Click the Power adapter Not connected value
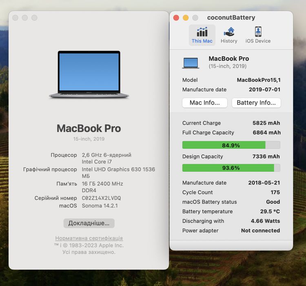The image size is (306, 286). (x=260, y=230)
